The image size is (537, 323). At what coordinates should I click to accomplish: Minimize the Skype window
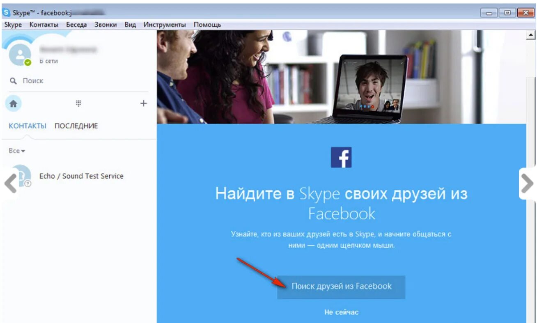(x=489, y=13)
